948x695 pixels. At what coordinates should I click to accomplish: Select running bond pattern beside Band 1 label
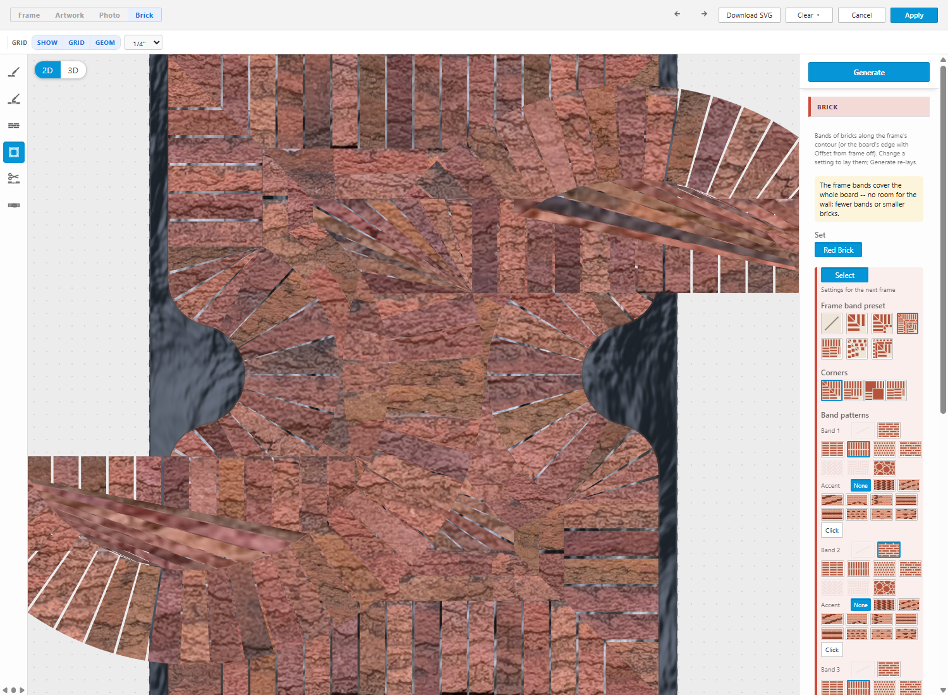pos(889,430)
